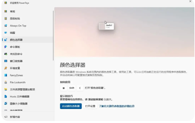Image resolution: width=195 pixels, height=123 pixels.
Task: Click the 文件资源管理器加载项 folder icon
Action: [6, 89]
